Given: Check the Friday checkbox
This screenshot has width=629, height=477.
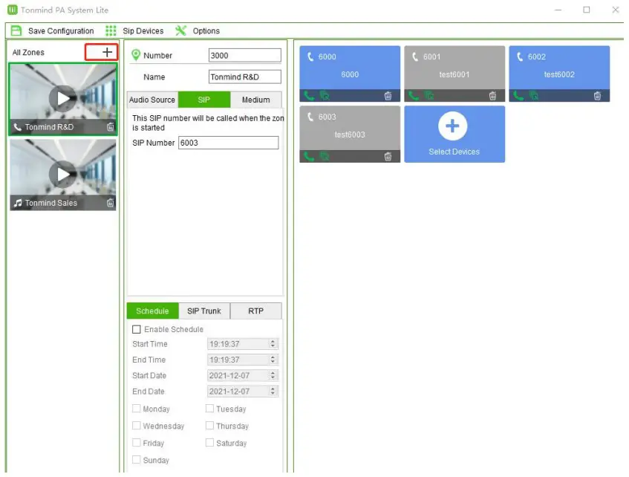Looking at the screenshot, I should click(137, 443).
